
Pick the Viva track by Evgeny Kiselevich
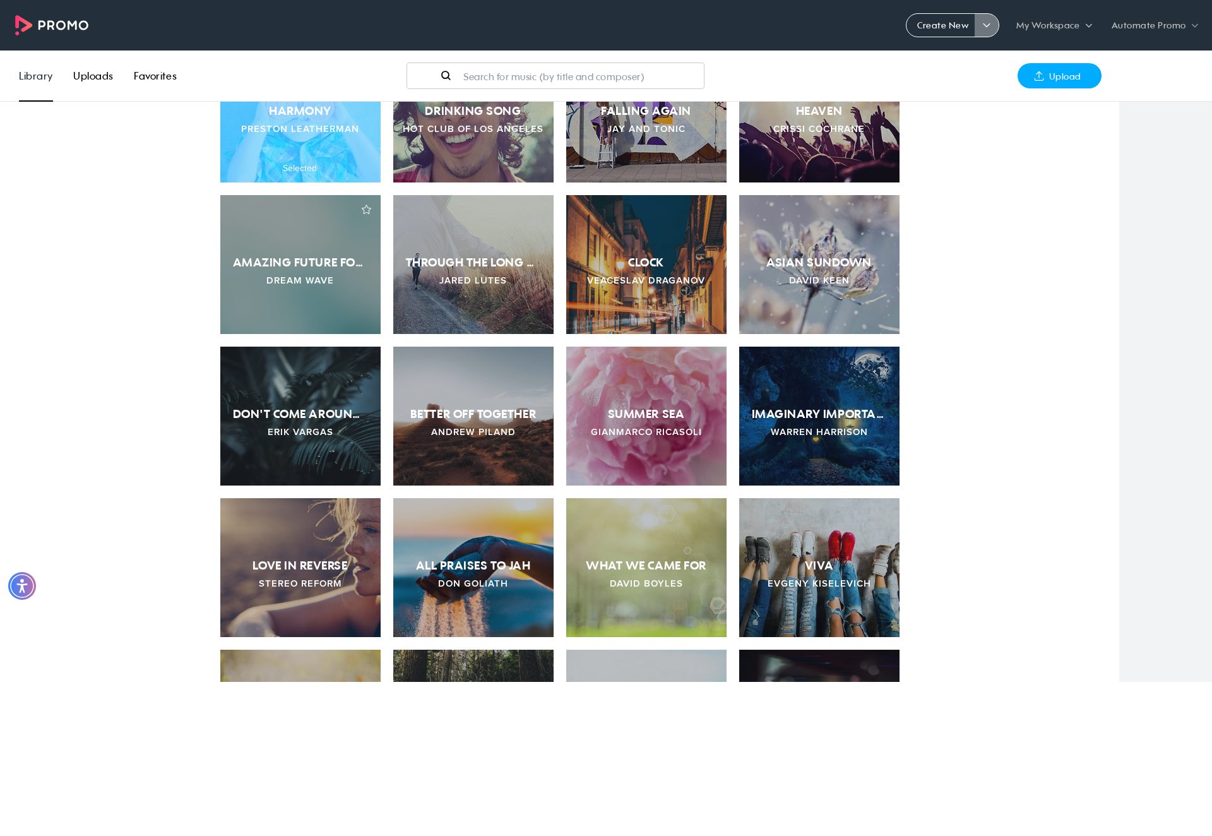(819, 568)
